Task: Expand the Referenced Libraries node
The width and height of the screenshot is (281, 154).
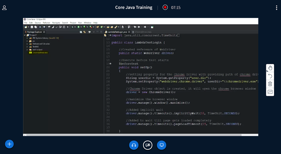Action: point(27,44)
